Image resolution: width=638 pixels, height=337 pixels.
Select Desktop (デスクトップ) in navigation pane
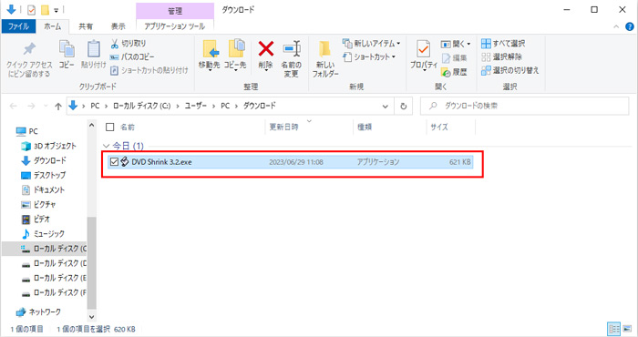[43, 175]
